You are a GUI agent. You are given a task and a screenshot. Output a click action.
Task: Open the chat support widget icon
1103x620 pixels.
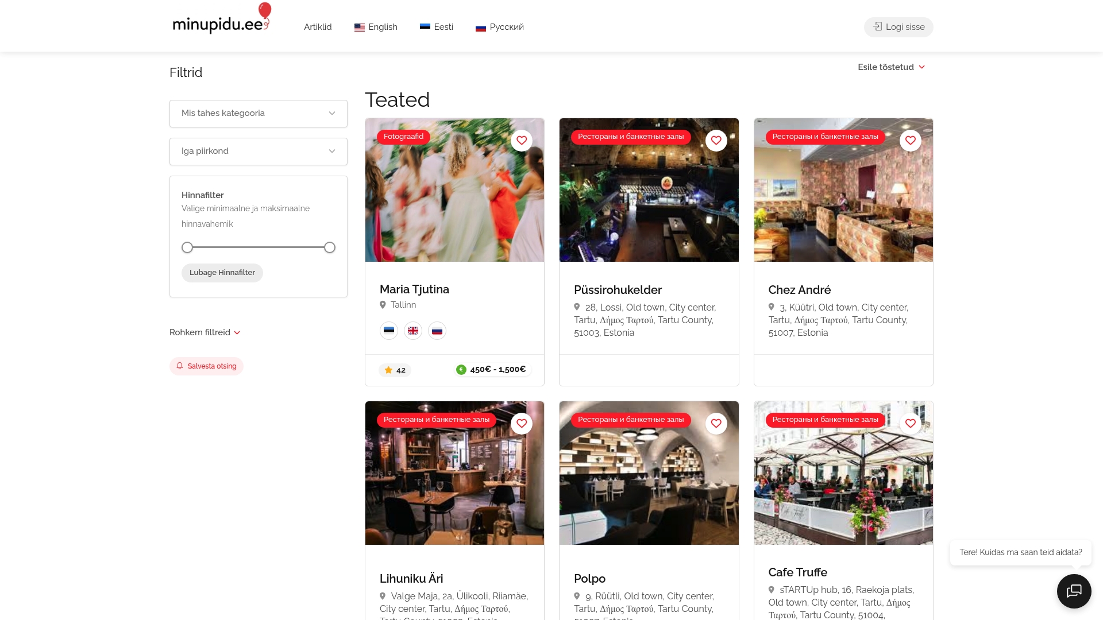tap(1074, 591)
